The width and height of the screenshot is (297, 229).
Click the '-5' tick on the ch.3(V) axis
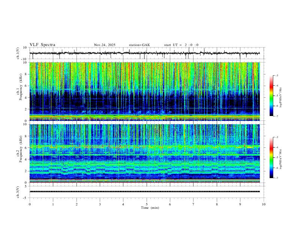25,198
